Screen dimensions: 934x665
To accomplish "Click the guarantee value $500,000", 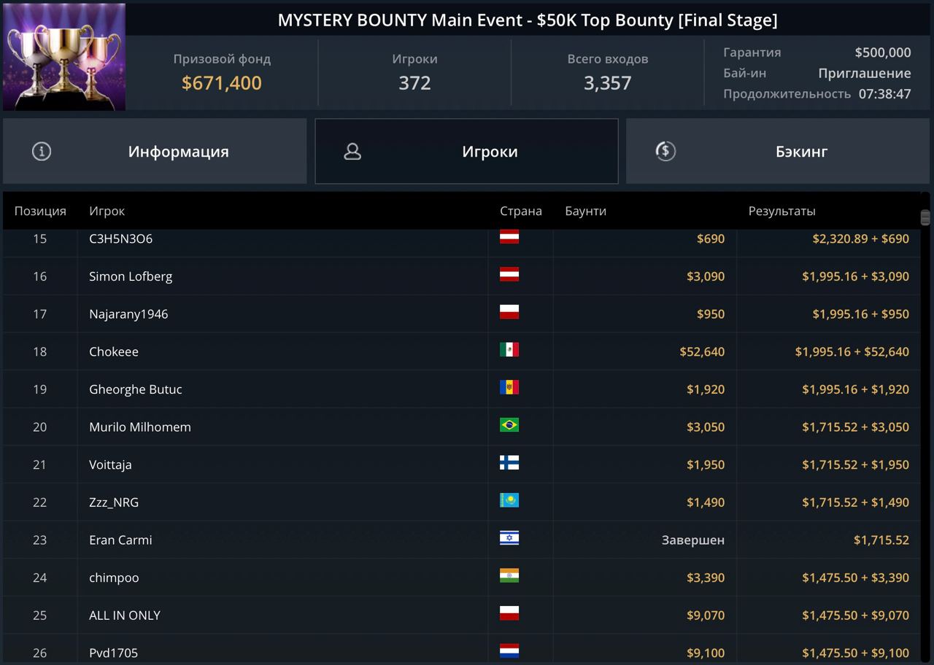I will tap(883, 52).
